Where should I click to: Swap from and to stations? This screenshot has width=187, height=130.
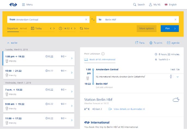pos(93,19)
